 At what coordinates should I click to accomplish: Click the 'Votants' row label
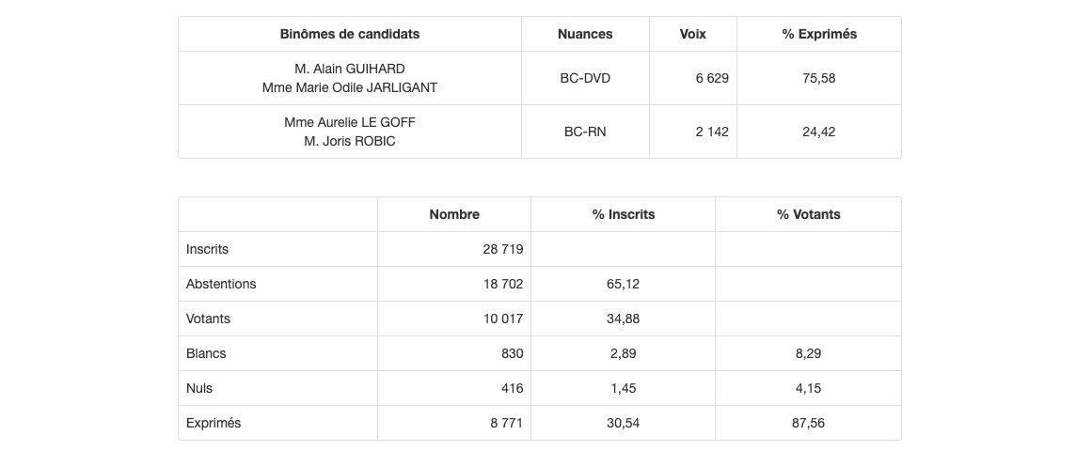click(x=209, y=319)
